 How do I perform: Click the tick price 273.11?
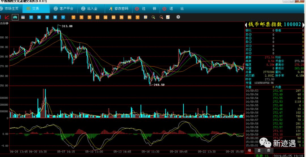pos(278,131)
